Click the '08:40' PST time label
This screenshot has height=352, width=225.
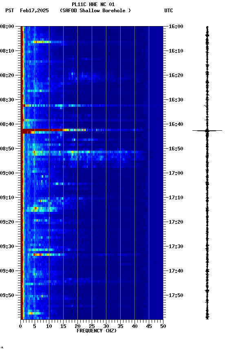pos(7,124)
